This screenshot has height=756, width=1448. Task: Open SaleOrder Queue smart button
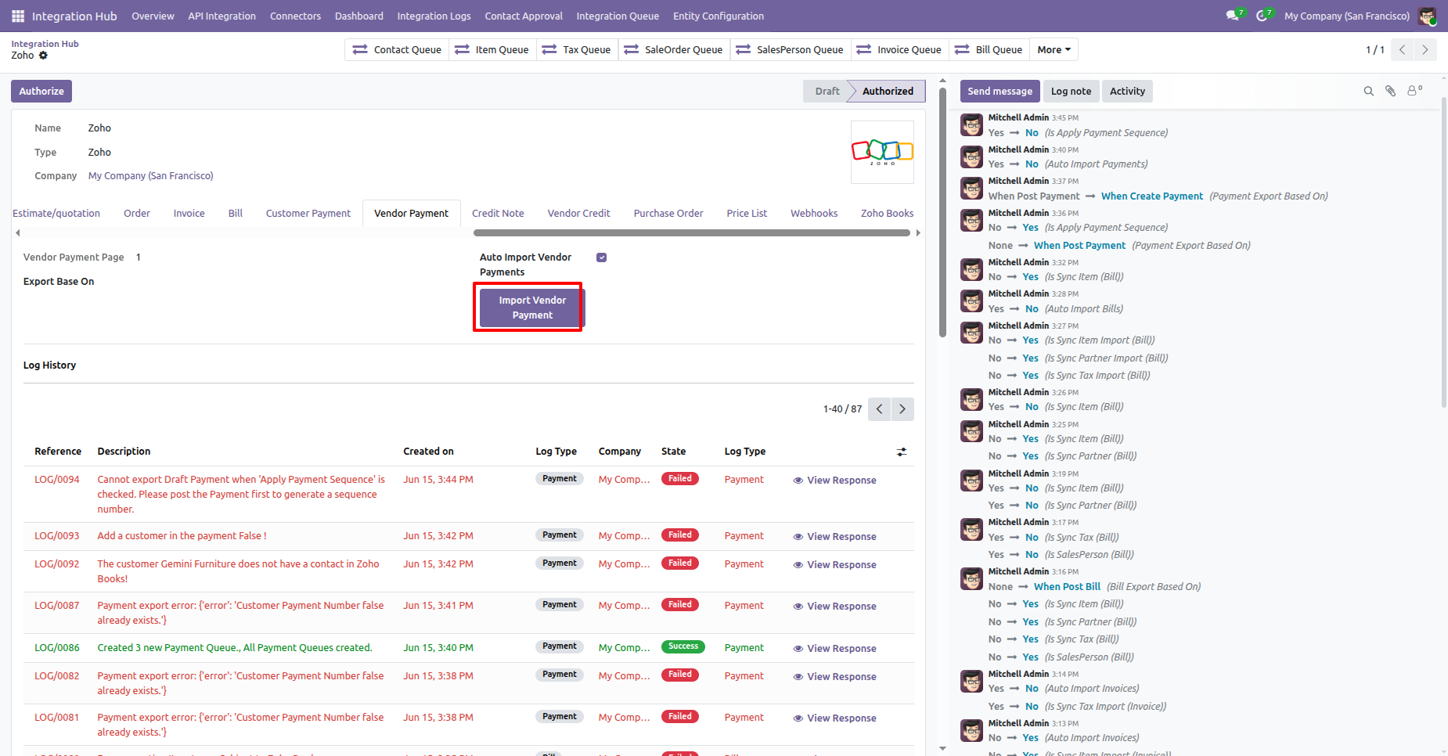(x=674, y=49)
